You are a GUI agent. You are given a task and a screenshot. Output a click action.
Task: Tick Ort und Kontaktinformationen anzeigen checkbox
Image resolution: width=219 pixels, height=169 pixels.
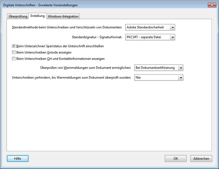pos(14,59)
